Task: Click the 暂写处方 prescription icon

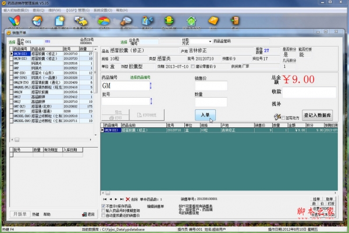Action: click(x=278, y=117)
